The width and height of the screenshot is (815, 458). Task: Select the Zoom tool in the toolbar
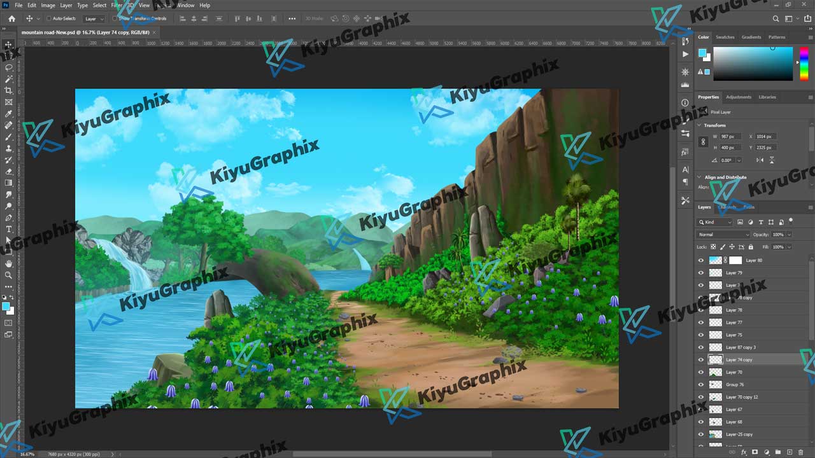point(9,275)
